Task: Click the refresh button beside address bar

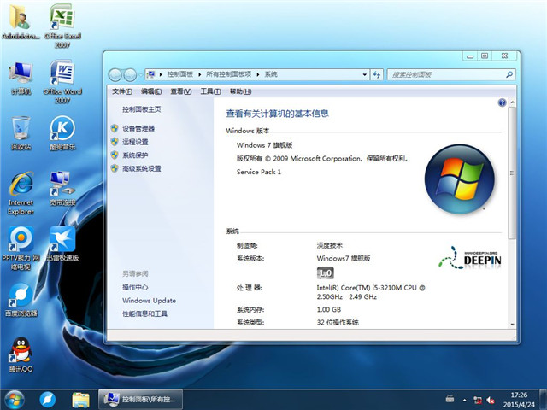Action: point(377,74)
